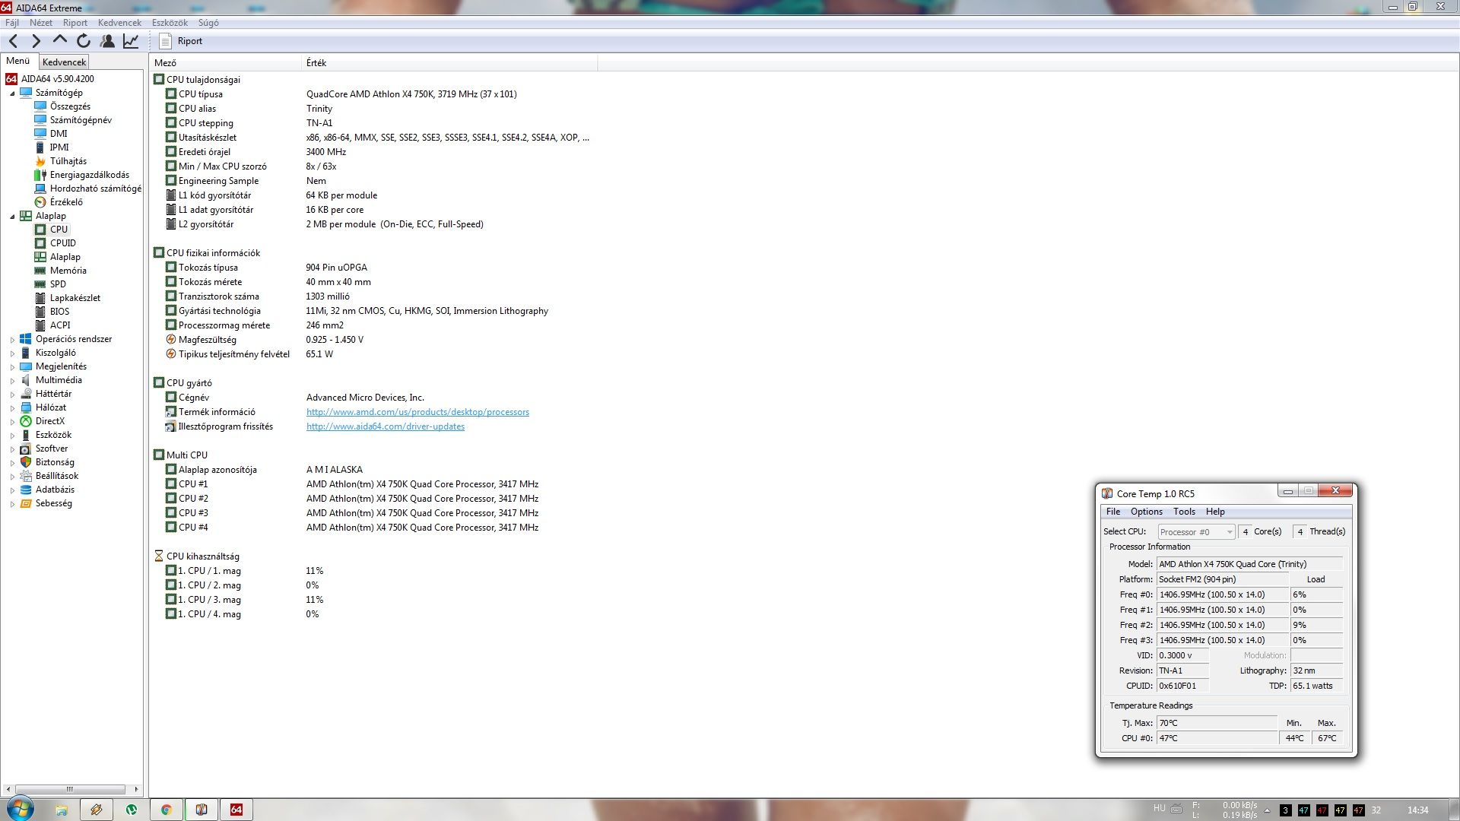The height and width of the screenshot is (821, 1460).
Task: Select the CPU #3 row
Action: tap(373, 513)
